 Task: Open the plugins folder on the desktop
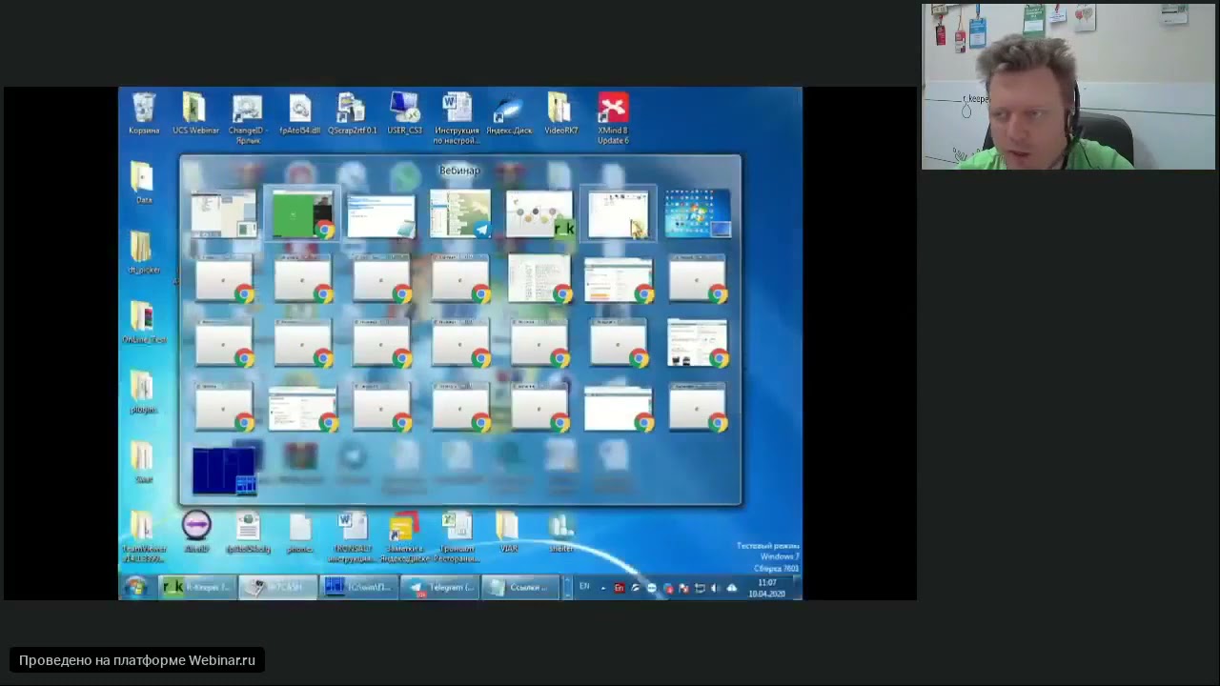click(143, 393)
